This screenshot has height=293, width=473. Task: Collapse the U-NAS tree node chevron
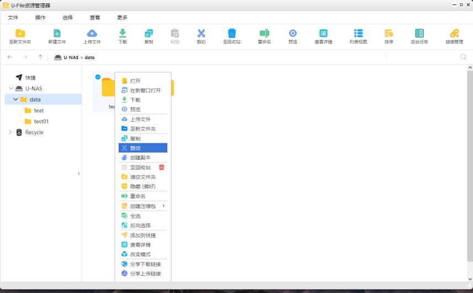click(x=11, y=88)
